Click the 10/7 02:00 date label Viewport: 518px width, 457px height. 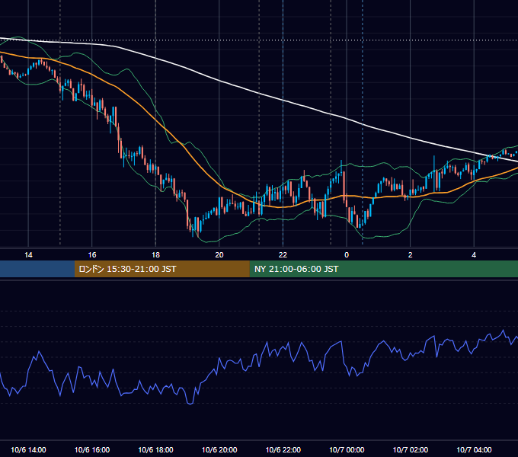(411, 449)
